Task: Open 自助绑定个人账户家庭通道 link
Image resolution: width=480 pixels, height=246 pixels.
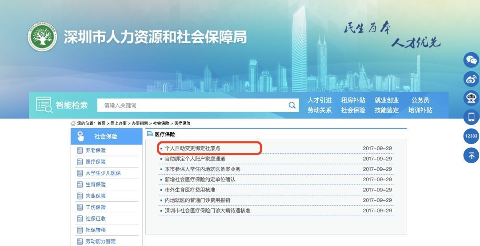Action: pyautogui.click(x=195, y=159)
